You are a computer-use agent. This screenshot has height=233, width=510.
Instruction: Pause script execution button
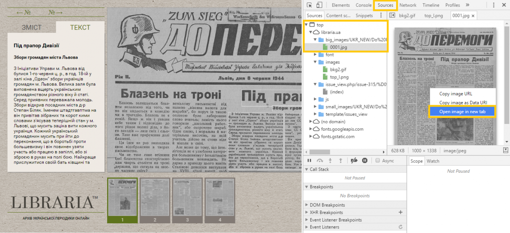[x=309, y=160]
